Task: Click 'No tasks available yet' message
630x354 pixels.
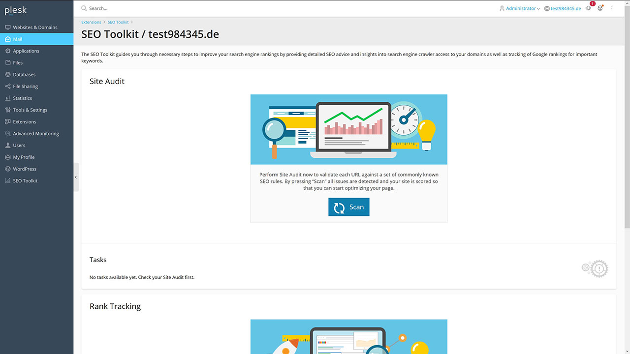Action: pyautogui.click(x=142, y=277)
